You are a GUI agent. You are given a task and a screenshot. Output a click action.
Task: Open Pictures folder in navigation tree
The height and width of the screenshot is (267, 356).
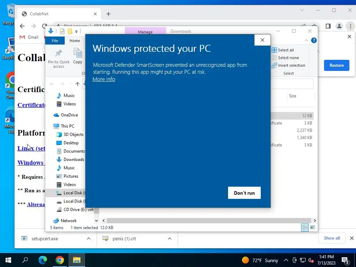(67, 176)
